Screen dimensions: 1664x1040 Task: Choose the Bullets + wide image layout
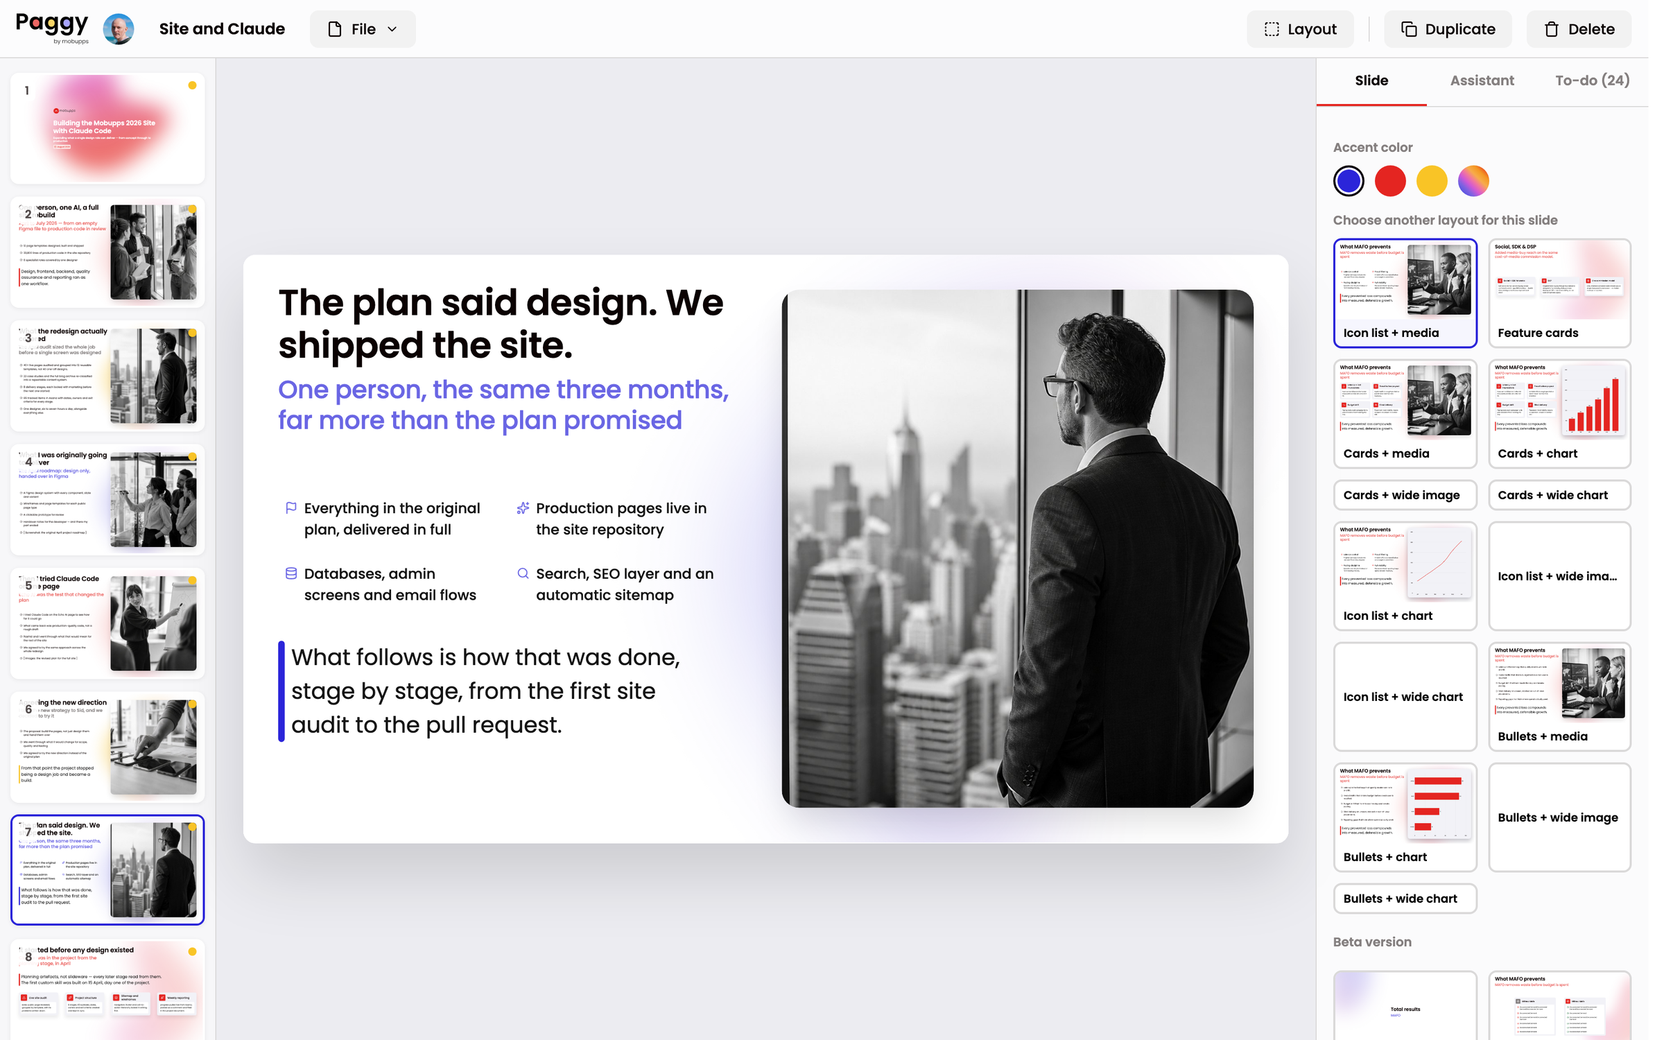click(x=1559, y=817)
